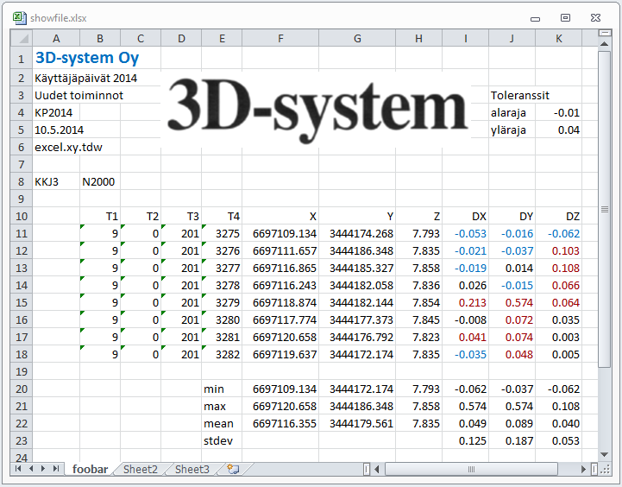Screen dimensions: 622x487
Task: Click the vertical scrollbar down arrow
Action: [x=604, y=454]
